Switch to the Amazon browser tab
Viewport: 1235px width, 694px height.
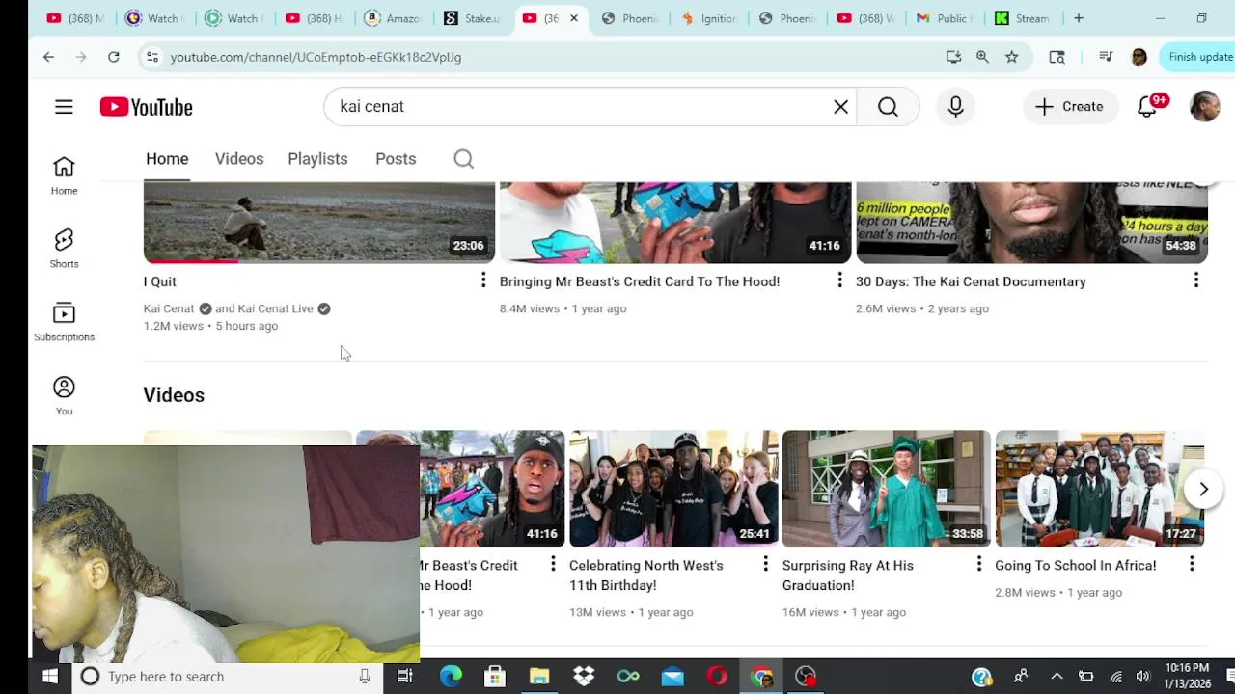(x=394, y=18)
